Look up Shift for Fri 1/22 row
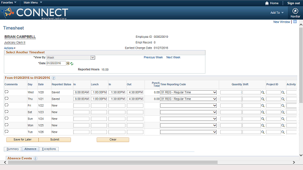 pyautogui.click(x=263, y=106)
